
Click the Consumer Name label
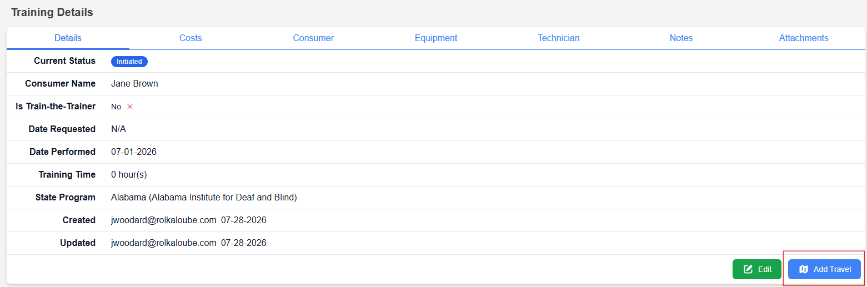click(60, 84)
